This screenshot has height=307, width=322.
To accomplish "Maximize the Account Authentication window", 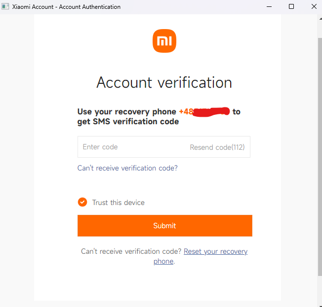I will click(291, 7).
